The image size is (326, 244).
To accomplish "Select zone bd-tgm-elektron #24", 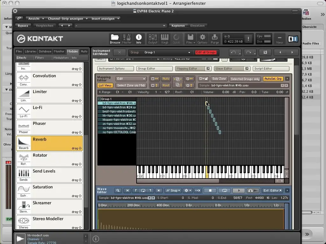I will point(117,107).
